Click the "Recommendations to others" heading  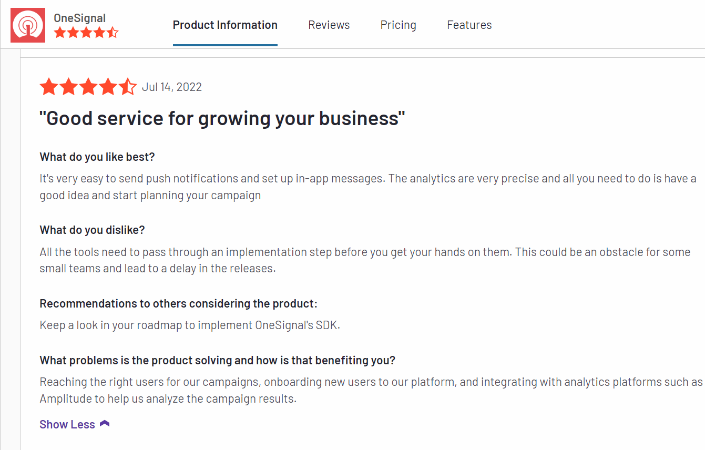click(x=179, y=304)
